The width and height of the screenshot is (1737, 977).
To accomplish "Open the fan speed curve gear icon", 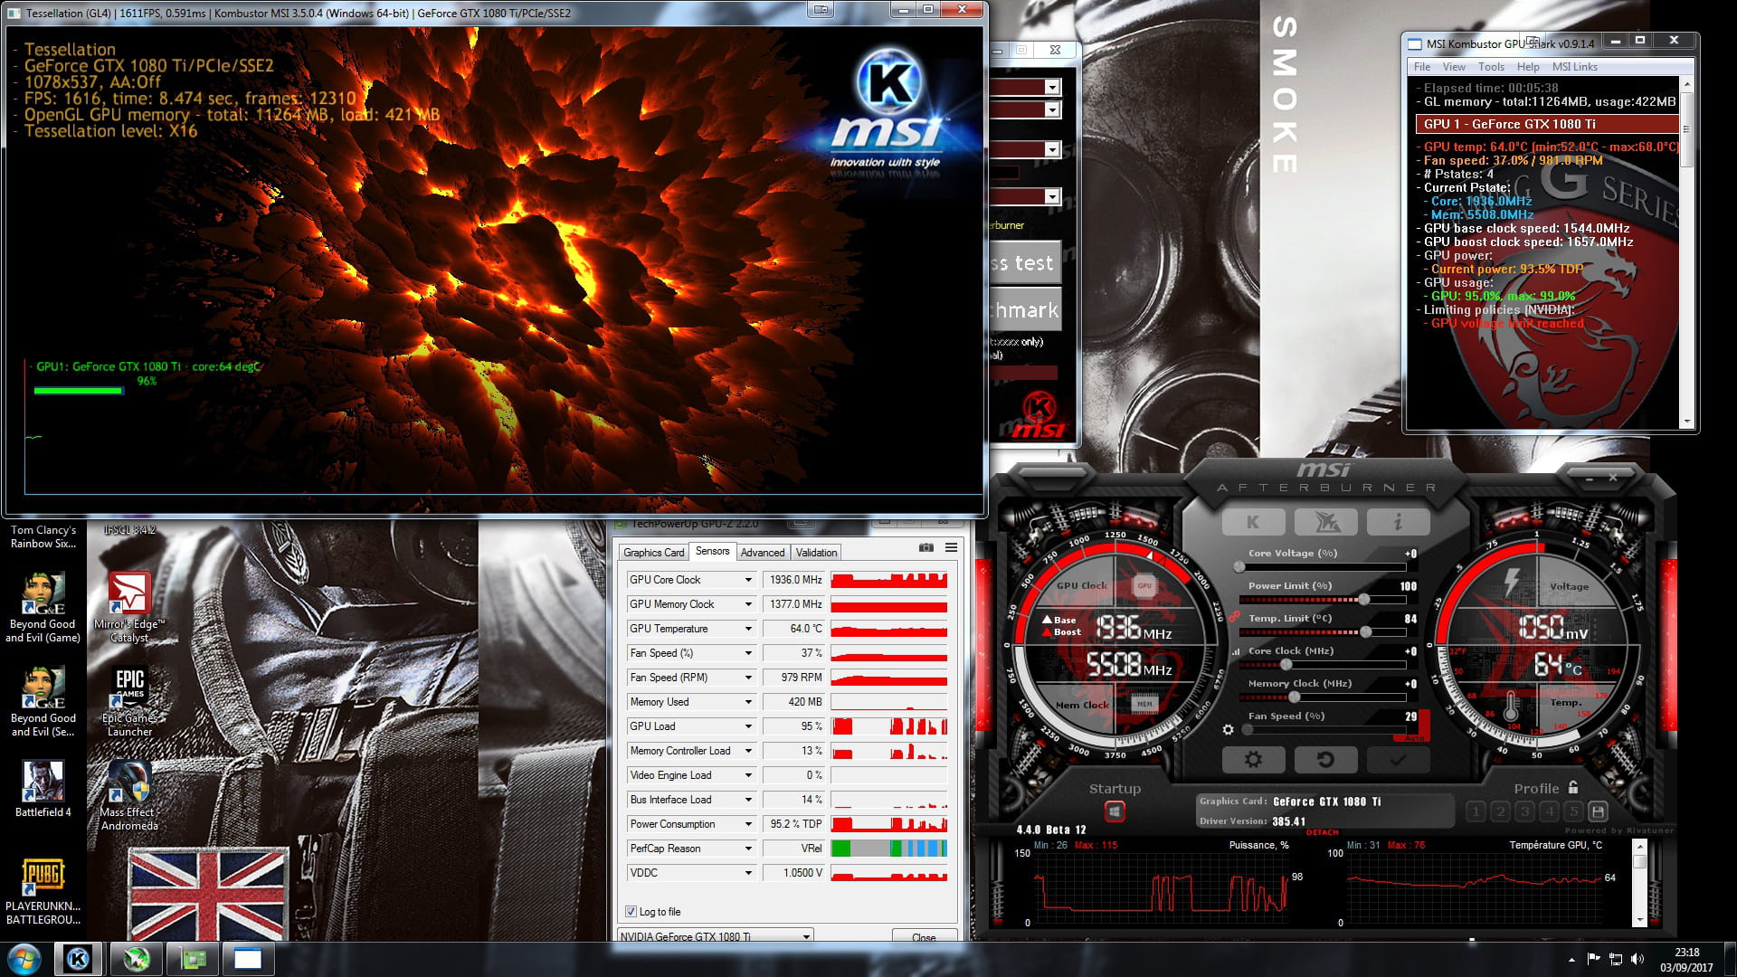I will click(1228, 730).
